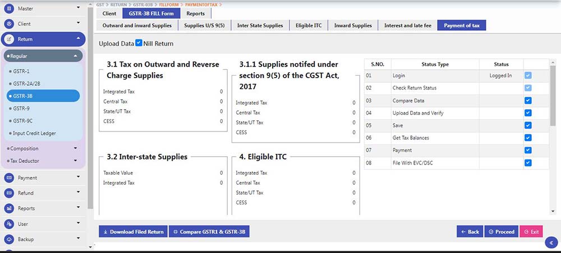The height and width of the screenshot is (253, 561).
Task: Click the User sidebar icon
Action: [x=9, y=224]
